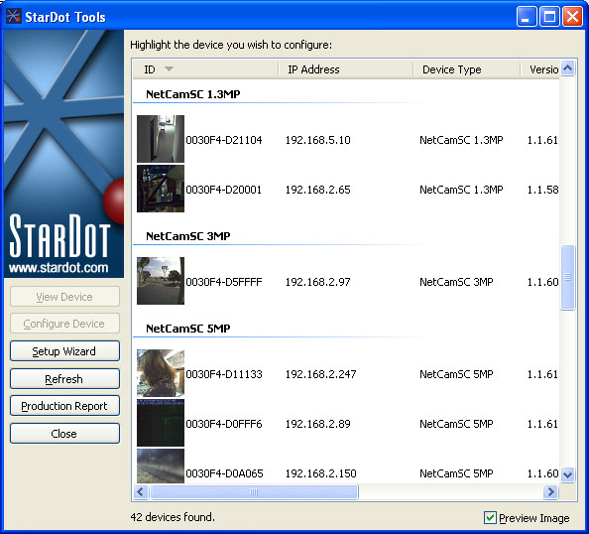Screen dimensions: 589x534
Task: Click version 1.1.58 in the D20001 row
Action: click(542, 190)
